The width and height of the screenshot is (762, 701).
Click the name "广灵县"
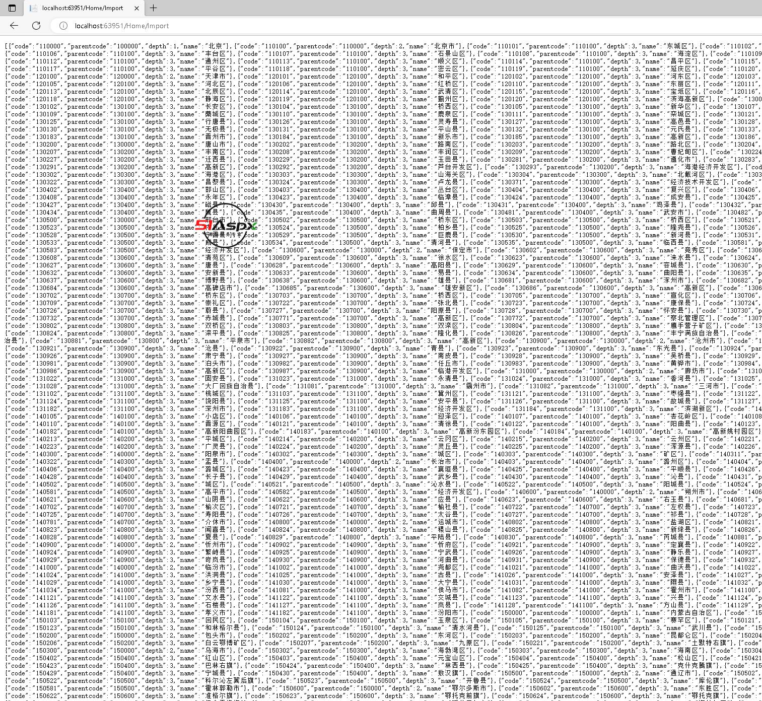click(x=217, y=447)
